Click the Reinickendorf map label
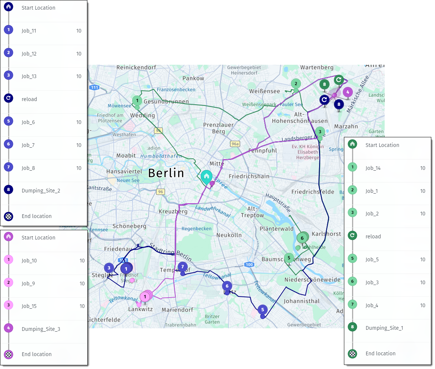 click(x=136, y=67)
